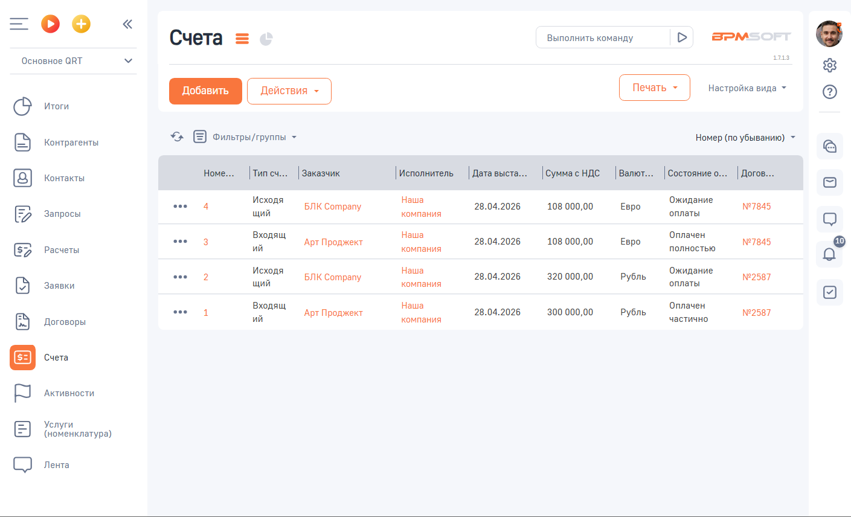This screenshot has width=851, height=517.
Task: Open notifications bell icon
Action: click(x=829, y=254)
